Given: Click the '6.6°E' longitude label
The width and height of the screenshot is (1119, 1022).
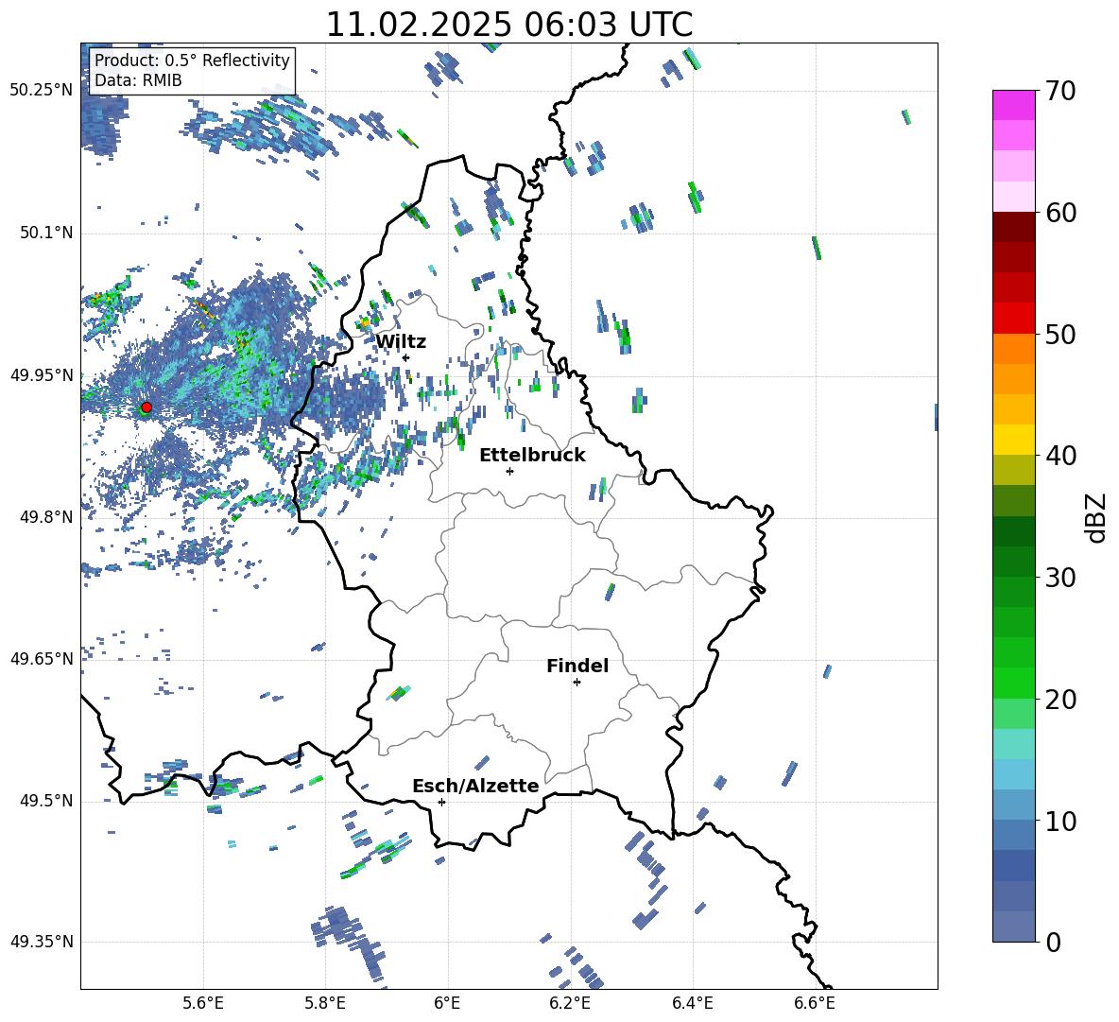Looking at the screenshot, I should [x=815, y=1004].
